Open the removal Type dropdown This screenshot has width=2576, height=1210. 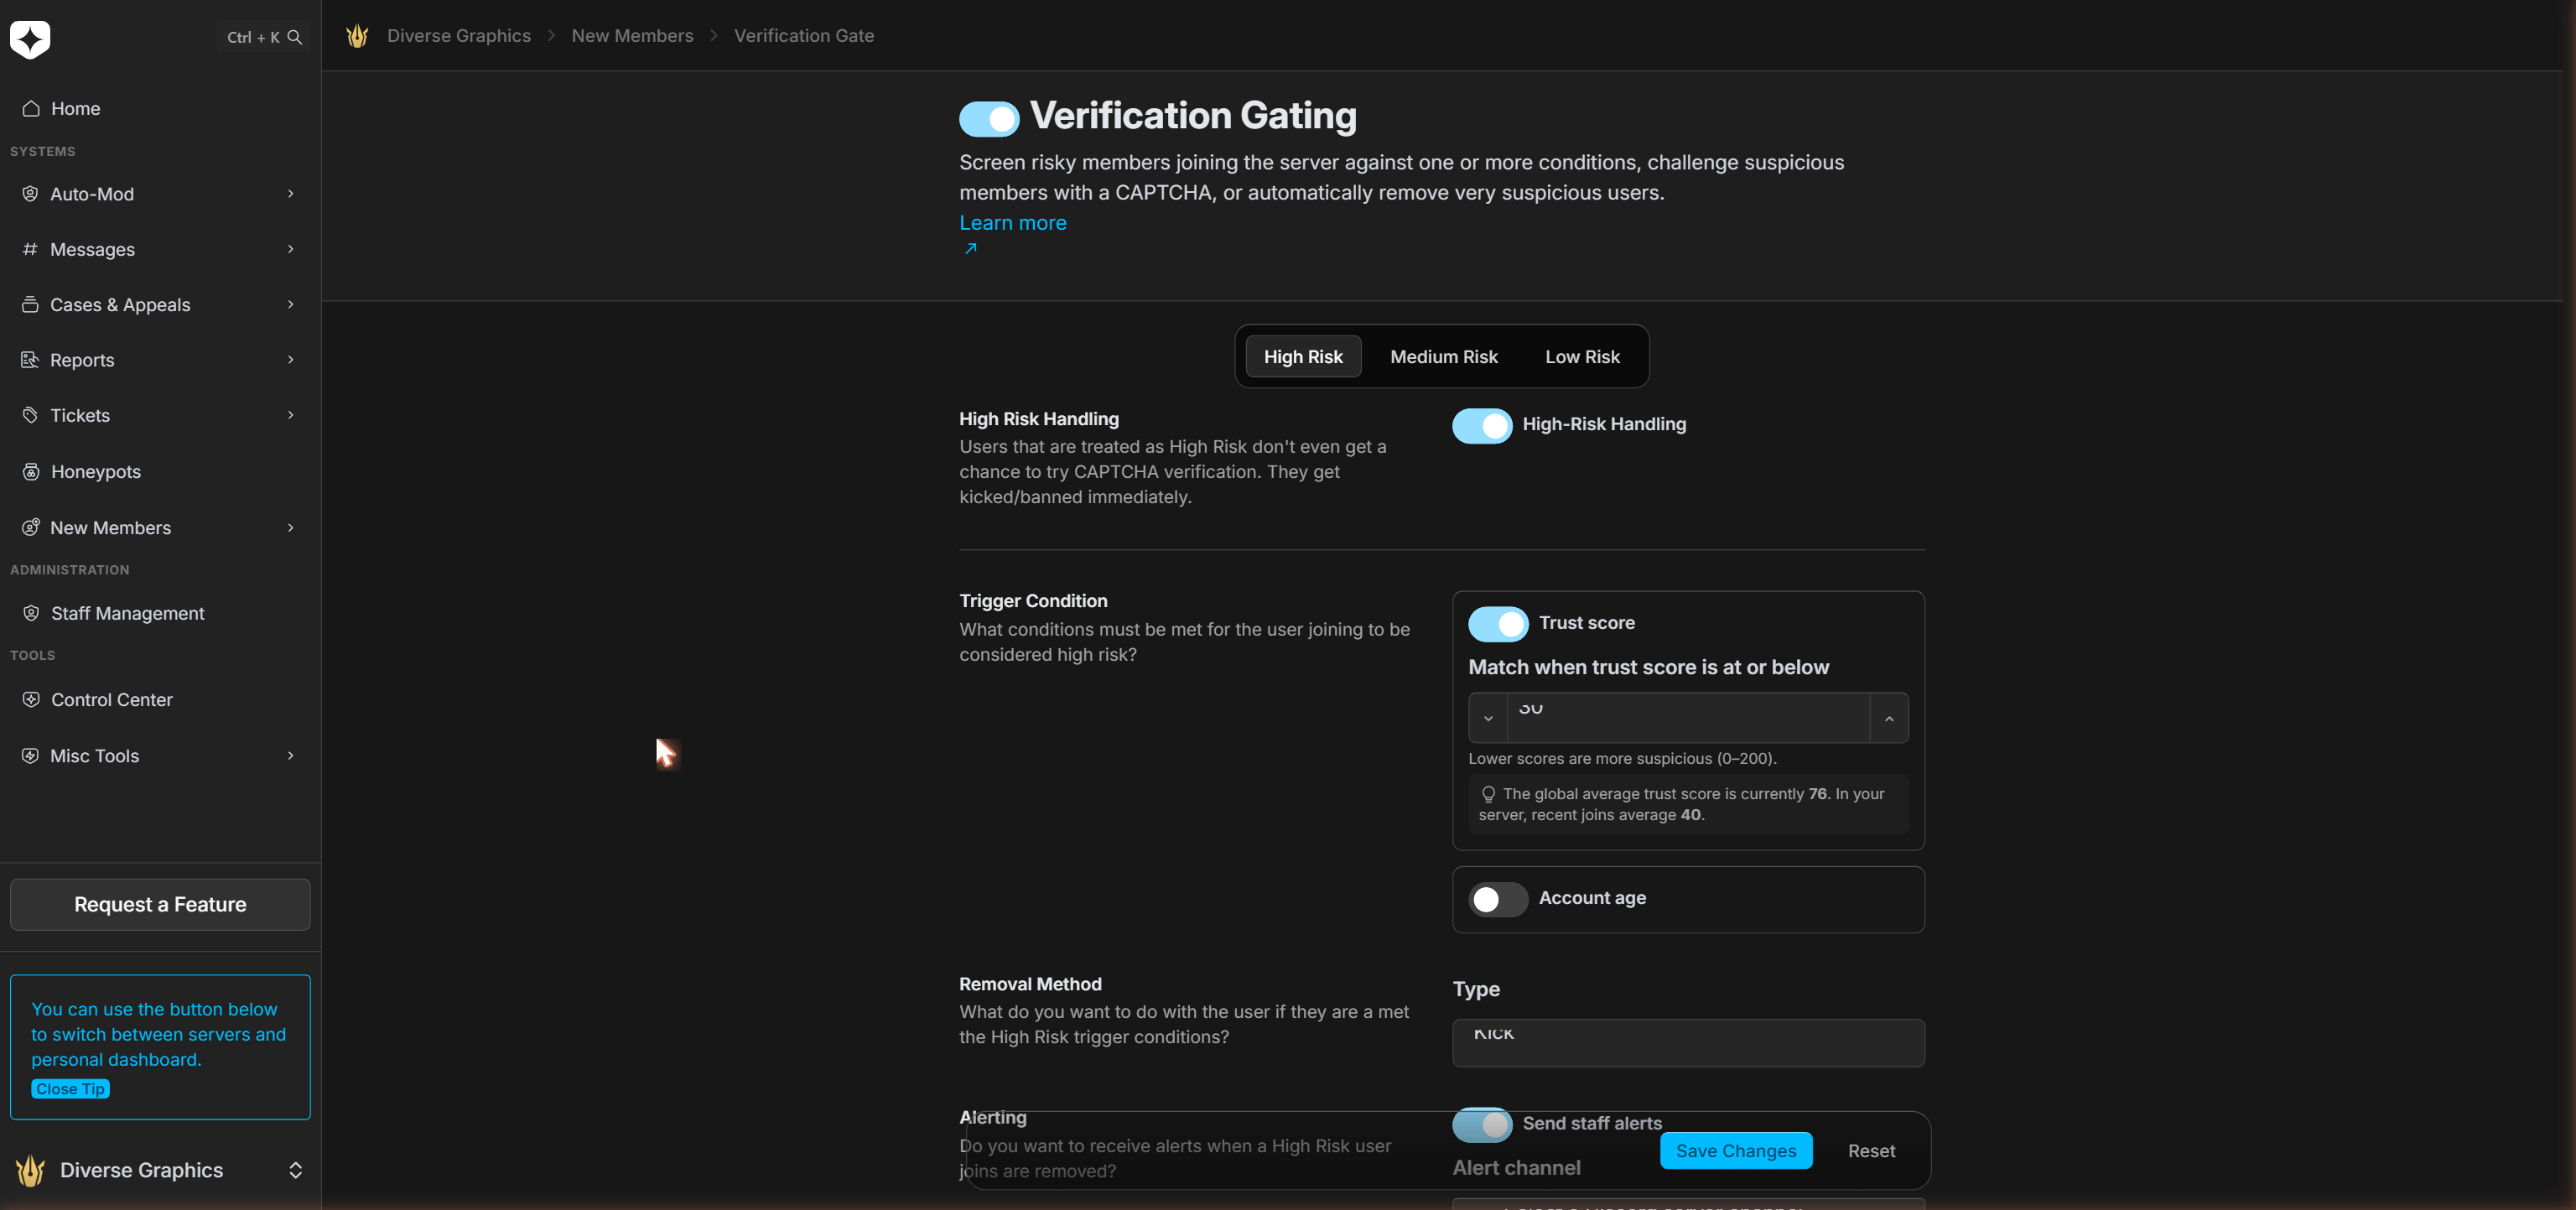(x=1688, y=1042)
